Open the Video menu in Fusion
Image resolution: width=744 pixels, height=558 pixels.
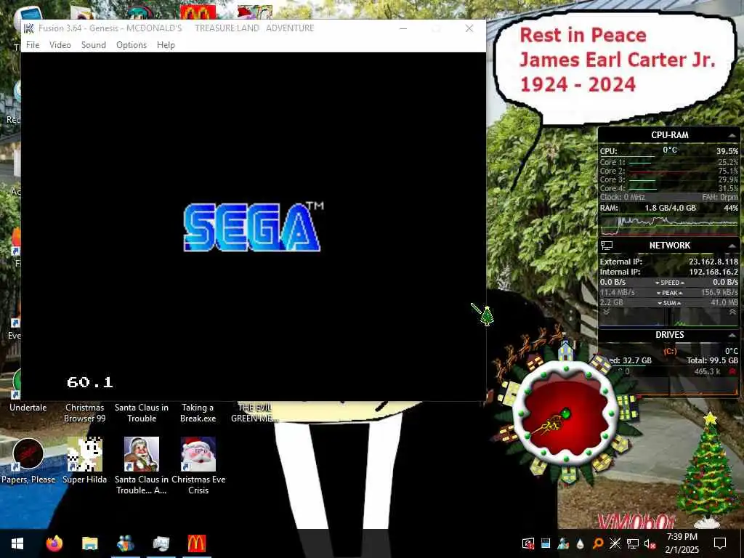click(x=60, y=44)
